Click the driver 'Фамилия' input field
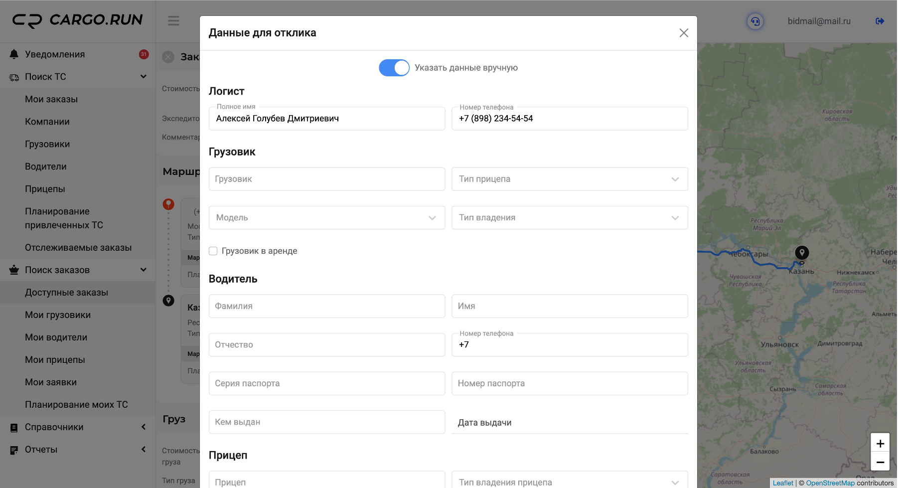 [x=326, y=306]
